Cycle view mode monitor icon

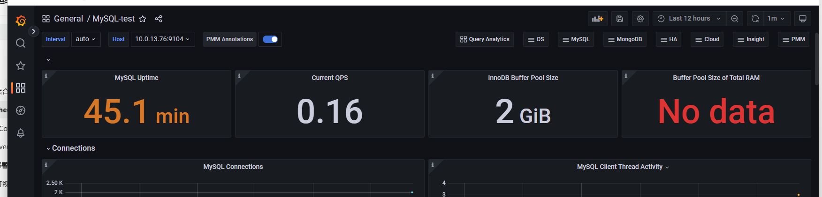click(x=803, y=19)
